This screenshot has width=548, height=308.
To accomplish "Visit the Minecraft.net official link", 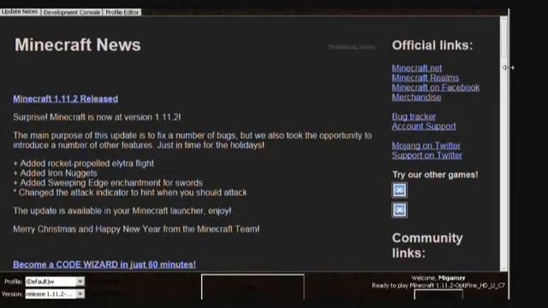I will [417, 68].
